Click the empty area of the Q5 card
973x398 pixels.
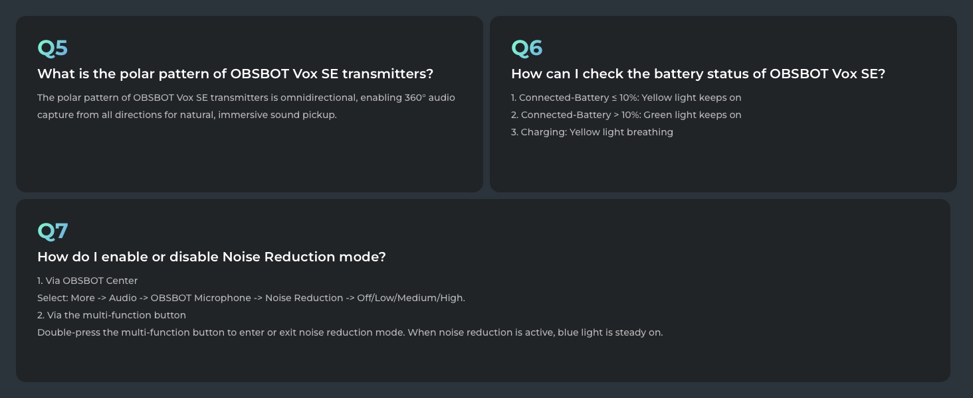coord(249,159)
